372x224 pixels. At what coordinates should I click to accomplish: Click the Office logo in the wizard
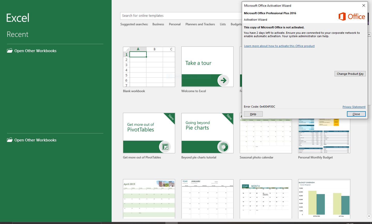(352, 17)
